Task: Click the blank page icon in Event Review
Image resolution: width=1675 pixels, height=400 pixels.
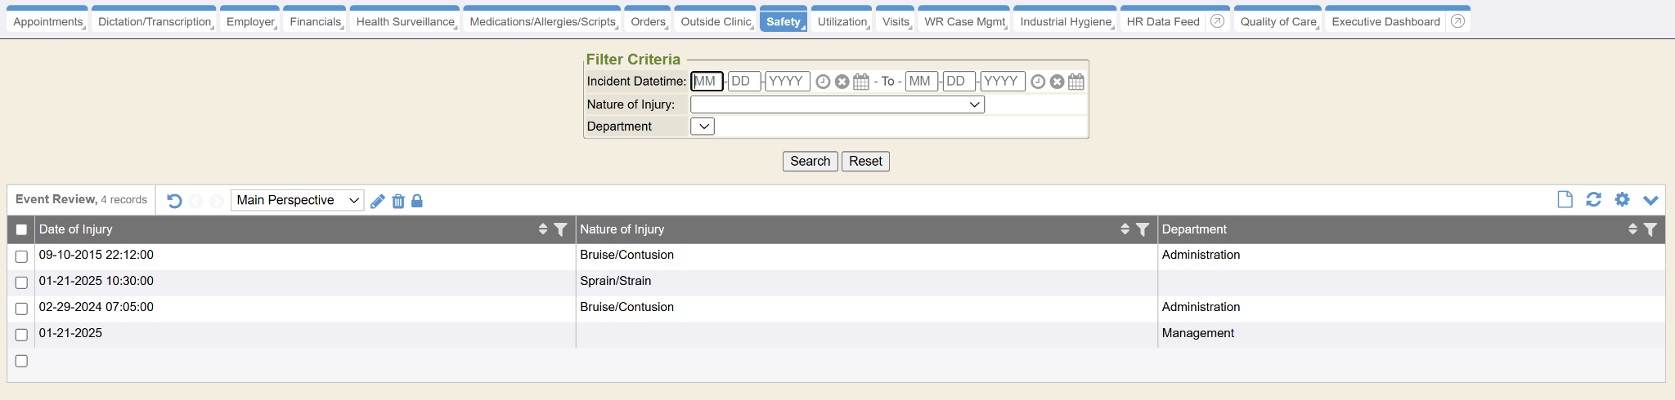Action: pyautogui.click(x=1565, y=200)
